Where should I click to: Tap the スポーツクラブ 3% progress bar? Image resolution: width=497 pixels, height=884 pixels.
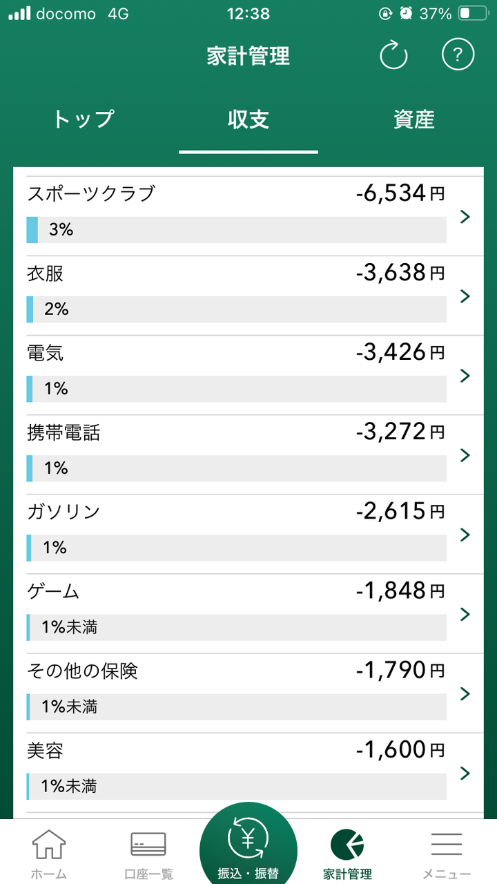(236, 230)
